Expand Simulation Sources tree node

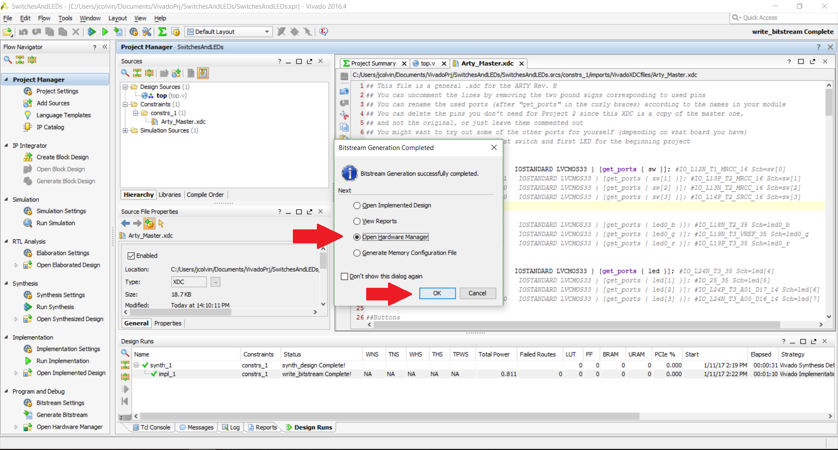click(125, 130)
